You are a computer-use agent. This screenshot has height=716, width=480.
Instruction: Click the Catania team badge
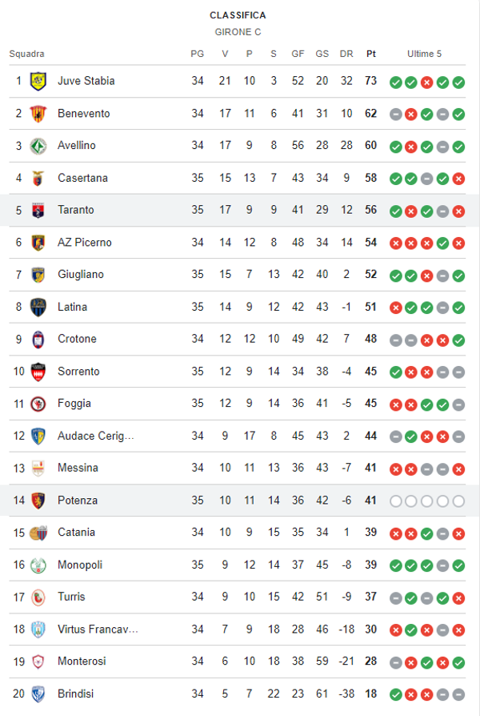[x=38, y=533]
